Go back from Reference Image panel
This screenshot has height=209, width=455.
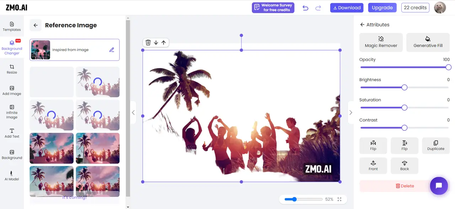point(36,25)
